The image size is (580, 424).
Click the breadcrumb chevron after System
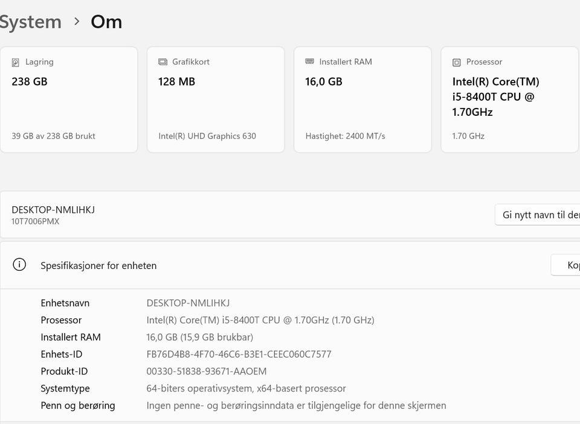pos(77,22)
